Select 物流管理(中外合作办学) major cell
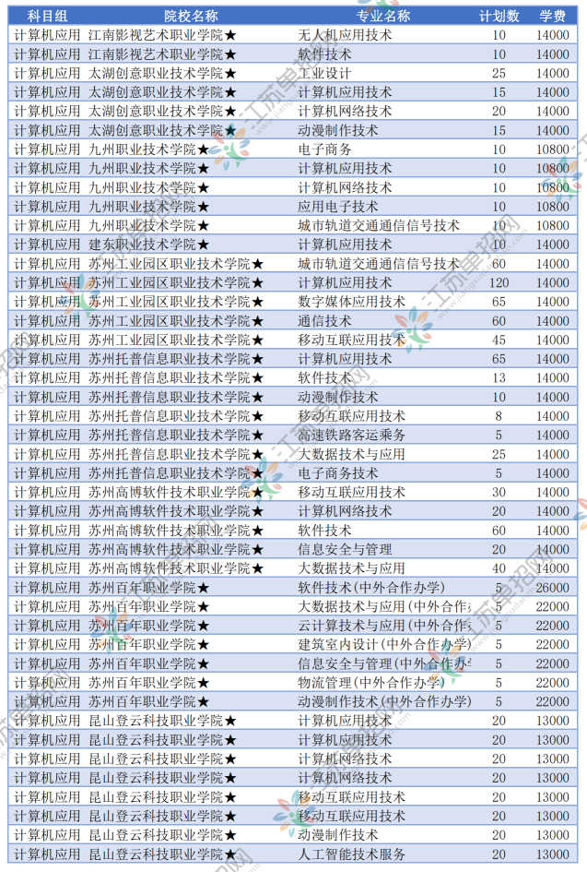The height and width of the screenshot is (872, 587). 371,682
